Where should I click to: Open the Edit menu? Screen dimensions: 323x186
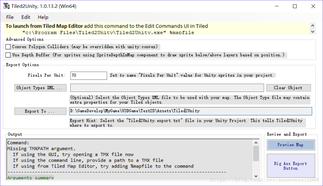[26, 17]
